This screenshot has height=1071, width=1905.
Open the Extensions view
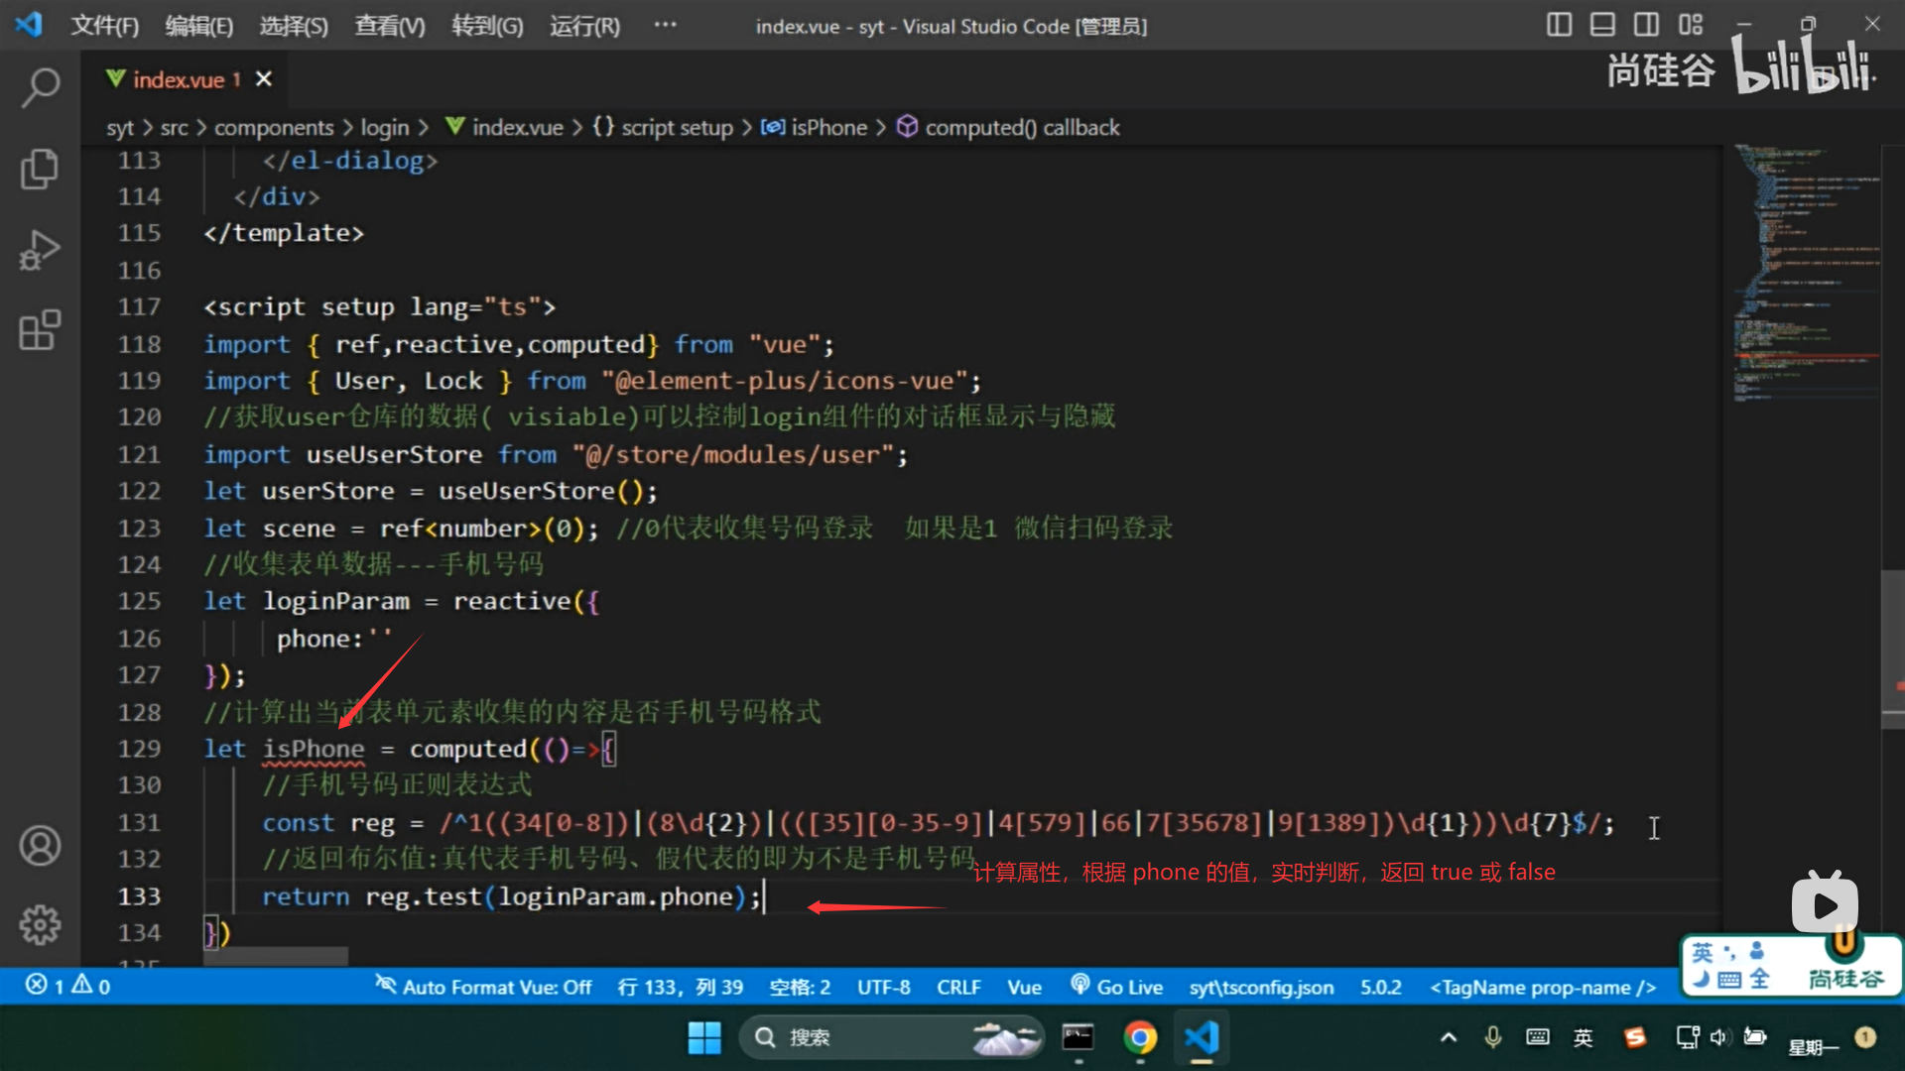pyautogui.click(x=40, y=330)
